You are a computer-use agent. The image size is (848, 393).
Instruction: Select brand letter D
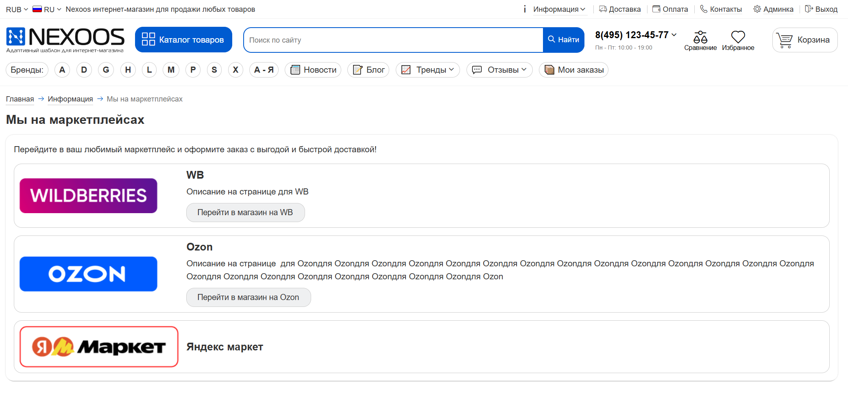click(x=84, y=70)
